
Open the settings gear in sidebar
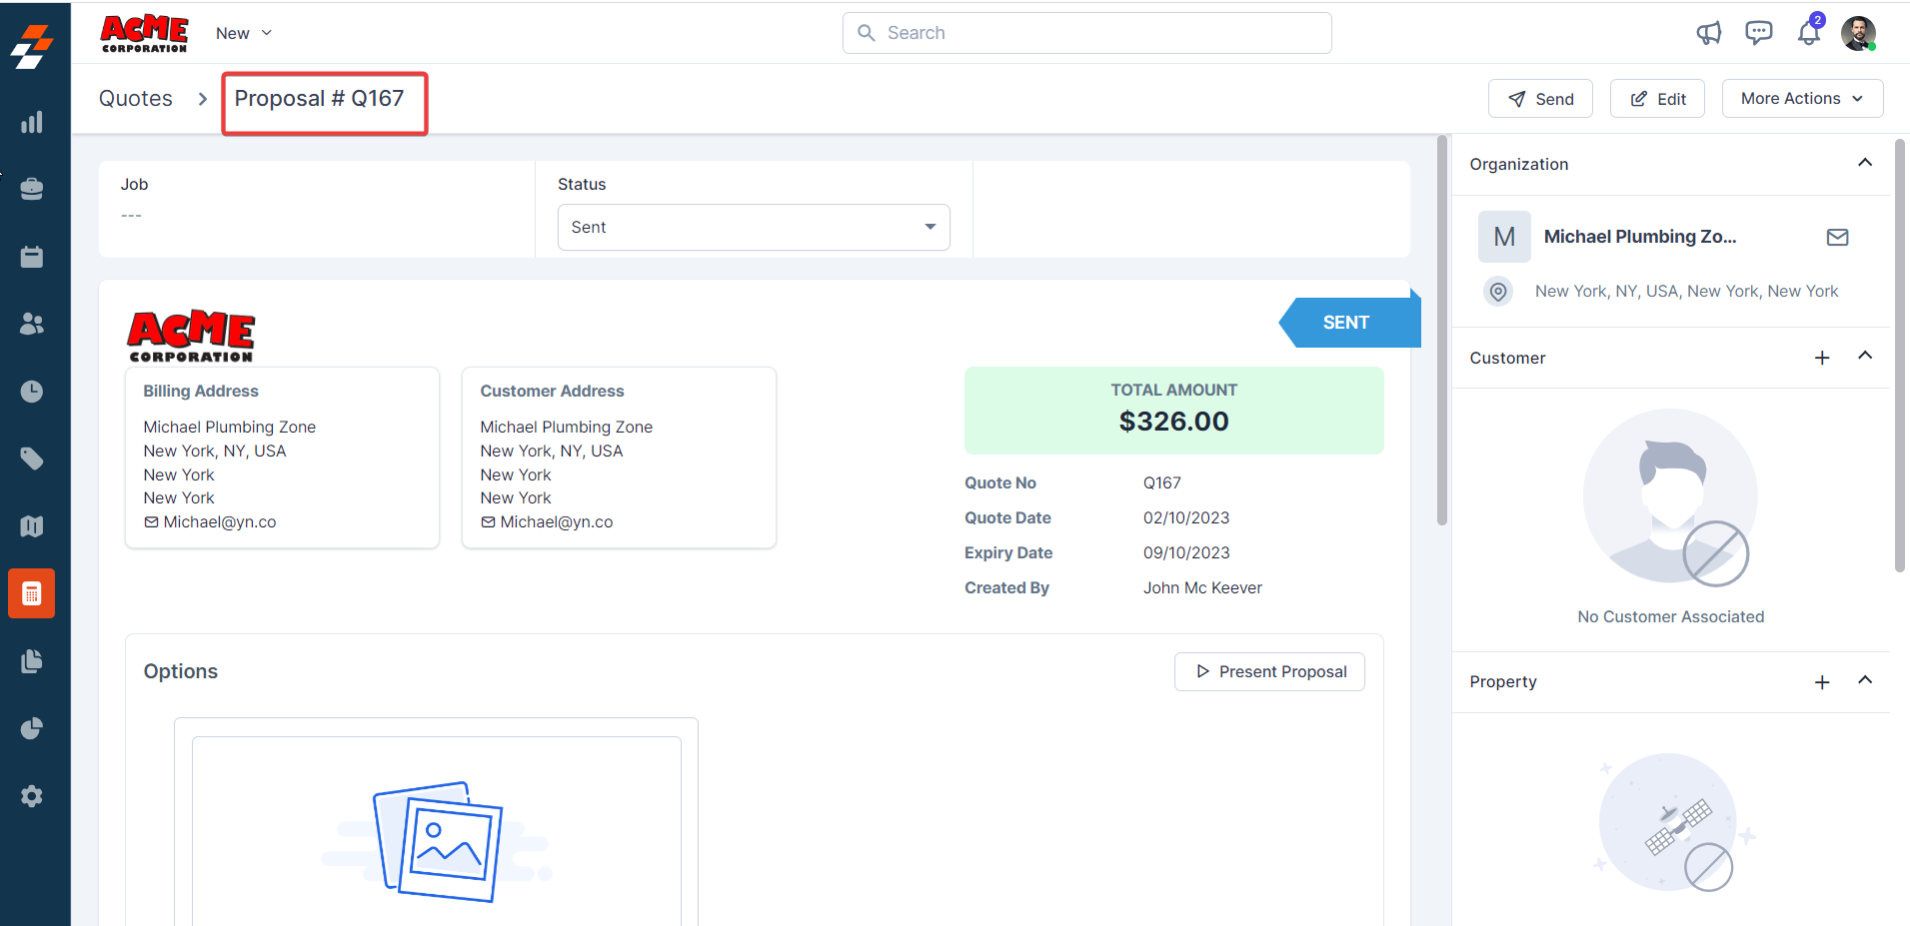click(32, 796)
